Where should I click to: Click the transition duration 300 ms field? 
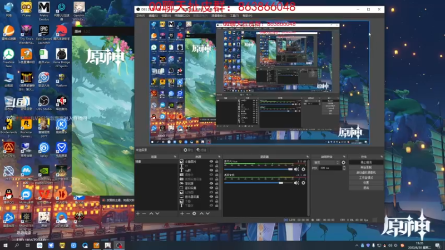(x=330, y=168)
